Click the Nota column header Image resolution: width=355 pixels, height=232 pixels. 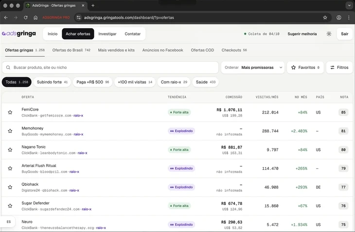pos(344,97)
